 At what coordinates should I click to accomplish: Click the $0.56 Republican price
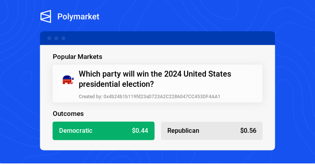coord(248,131)
